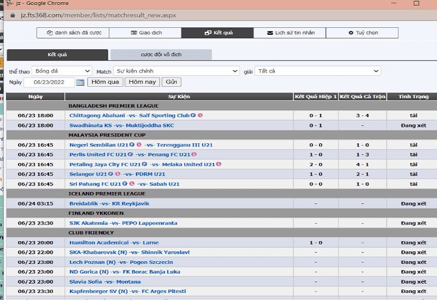The image size is (437, 300).
Task: Click the Ngày column header
Action: (36, 97)
